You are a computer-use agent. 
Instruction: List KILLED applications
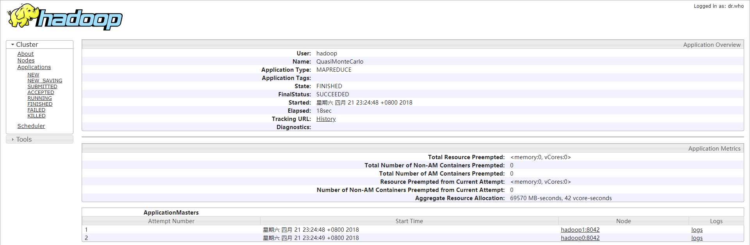click(36, 116)
